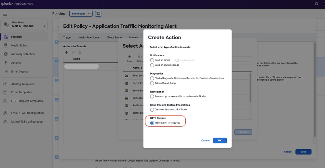The image size is (325, 168).
Task: Open Mutual TLS Configuration in sidebar
Action: (x=27, y=122)
